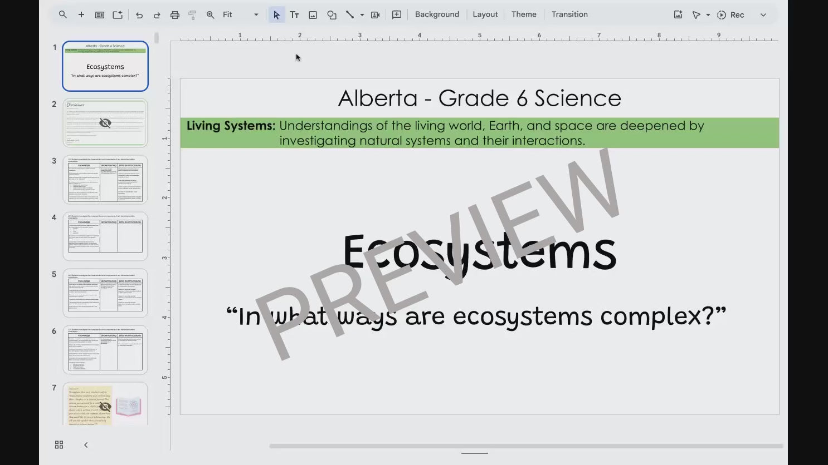Select the text box tool
The width and height of the screenshot is (828, 465).
(x=294, y=15)
